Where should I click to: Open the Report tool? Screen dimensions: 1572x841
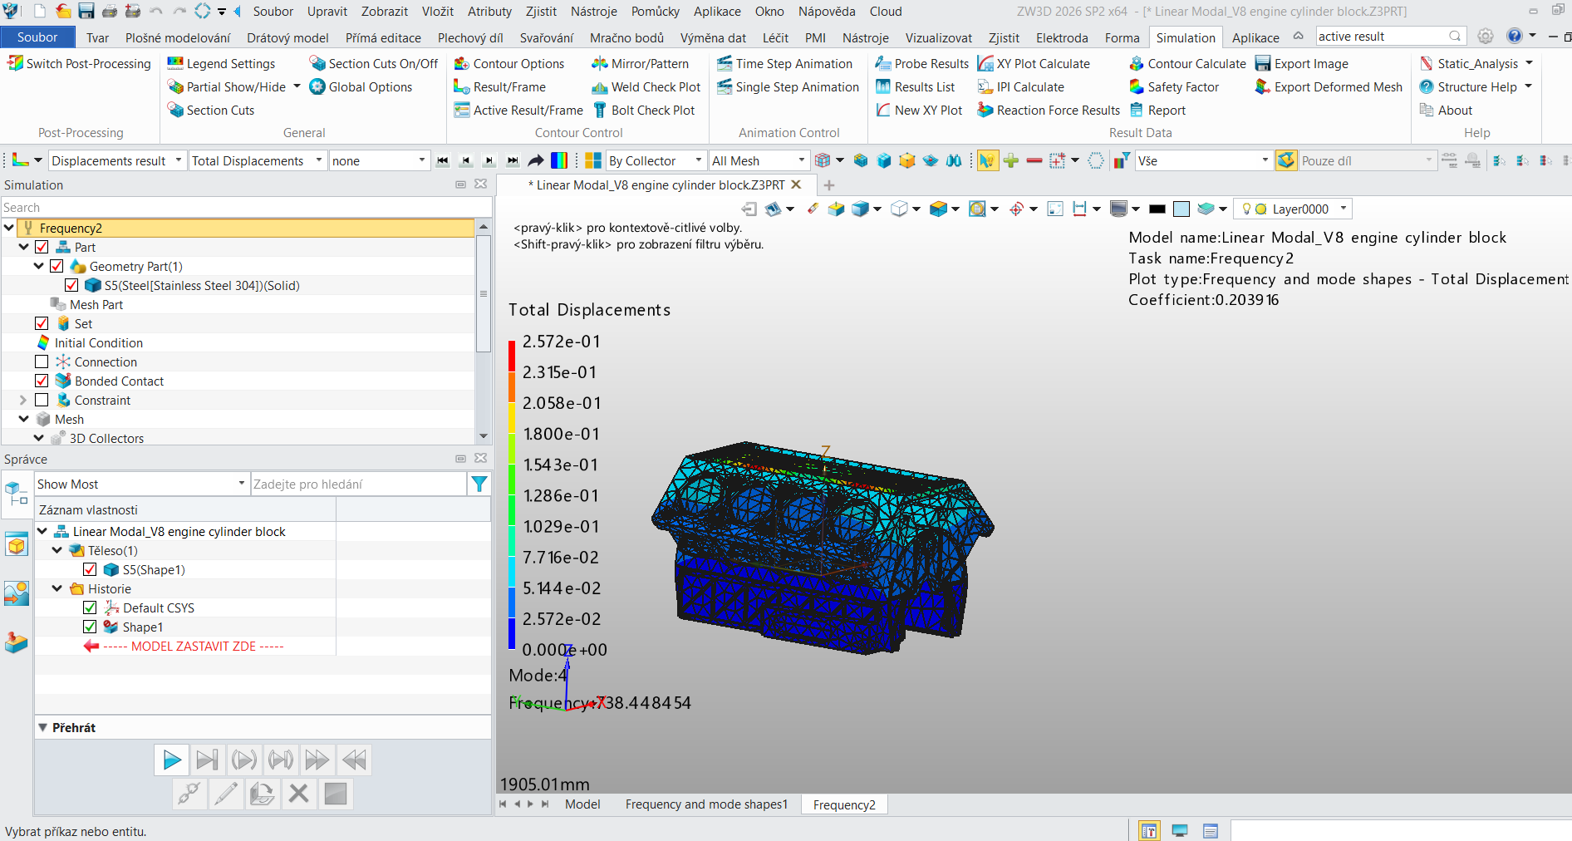[x=1157, y=111]
